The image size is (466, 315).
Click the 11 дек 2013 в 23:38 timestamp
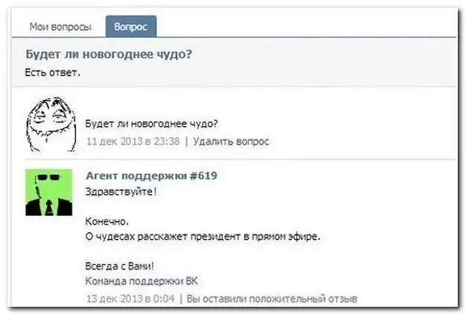(x=133, y=141)
